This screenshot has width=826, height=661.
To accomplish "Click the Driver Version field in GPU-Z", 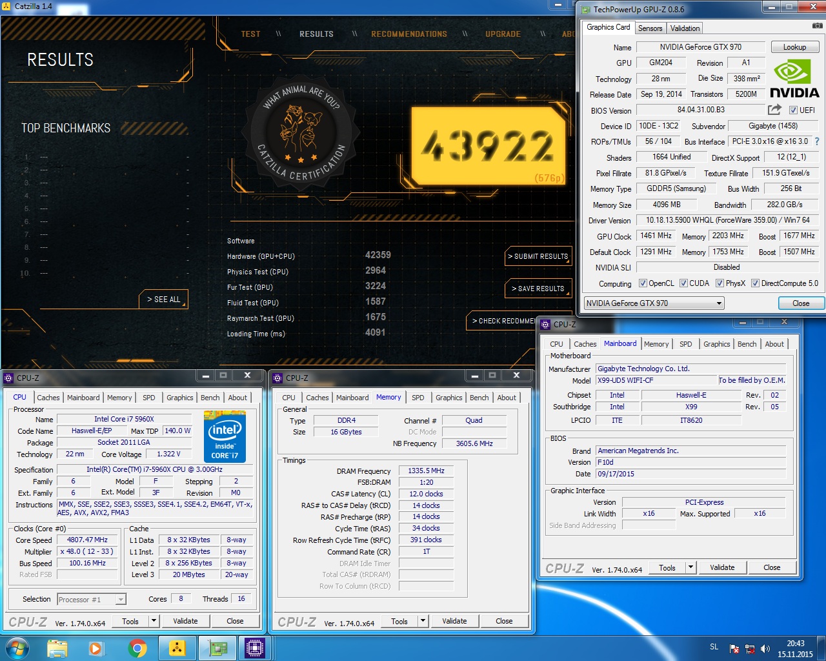I will pos(727,220).
